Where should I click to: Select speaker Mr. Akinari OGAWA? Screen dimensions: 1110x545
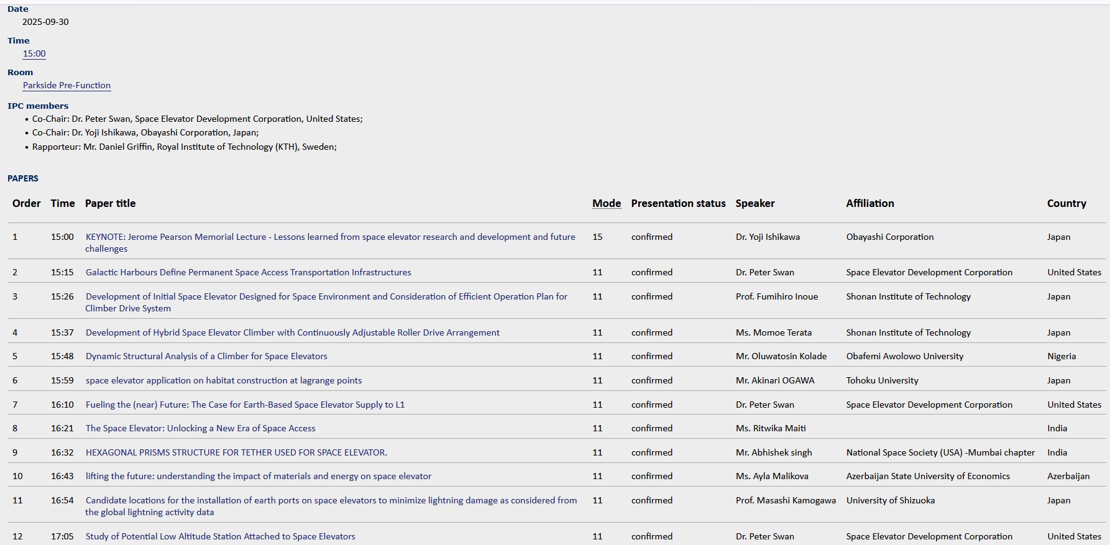[775, 380]
